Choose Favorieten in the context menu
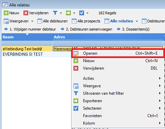Viewport: 165px width, 129px height. (118, 116)
